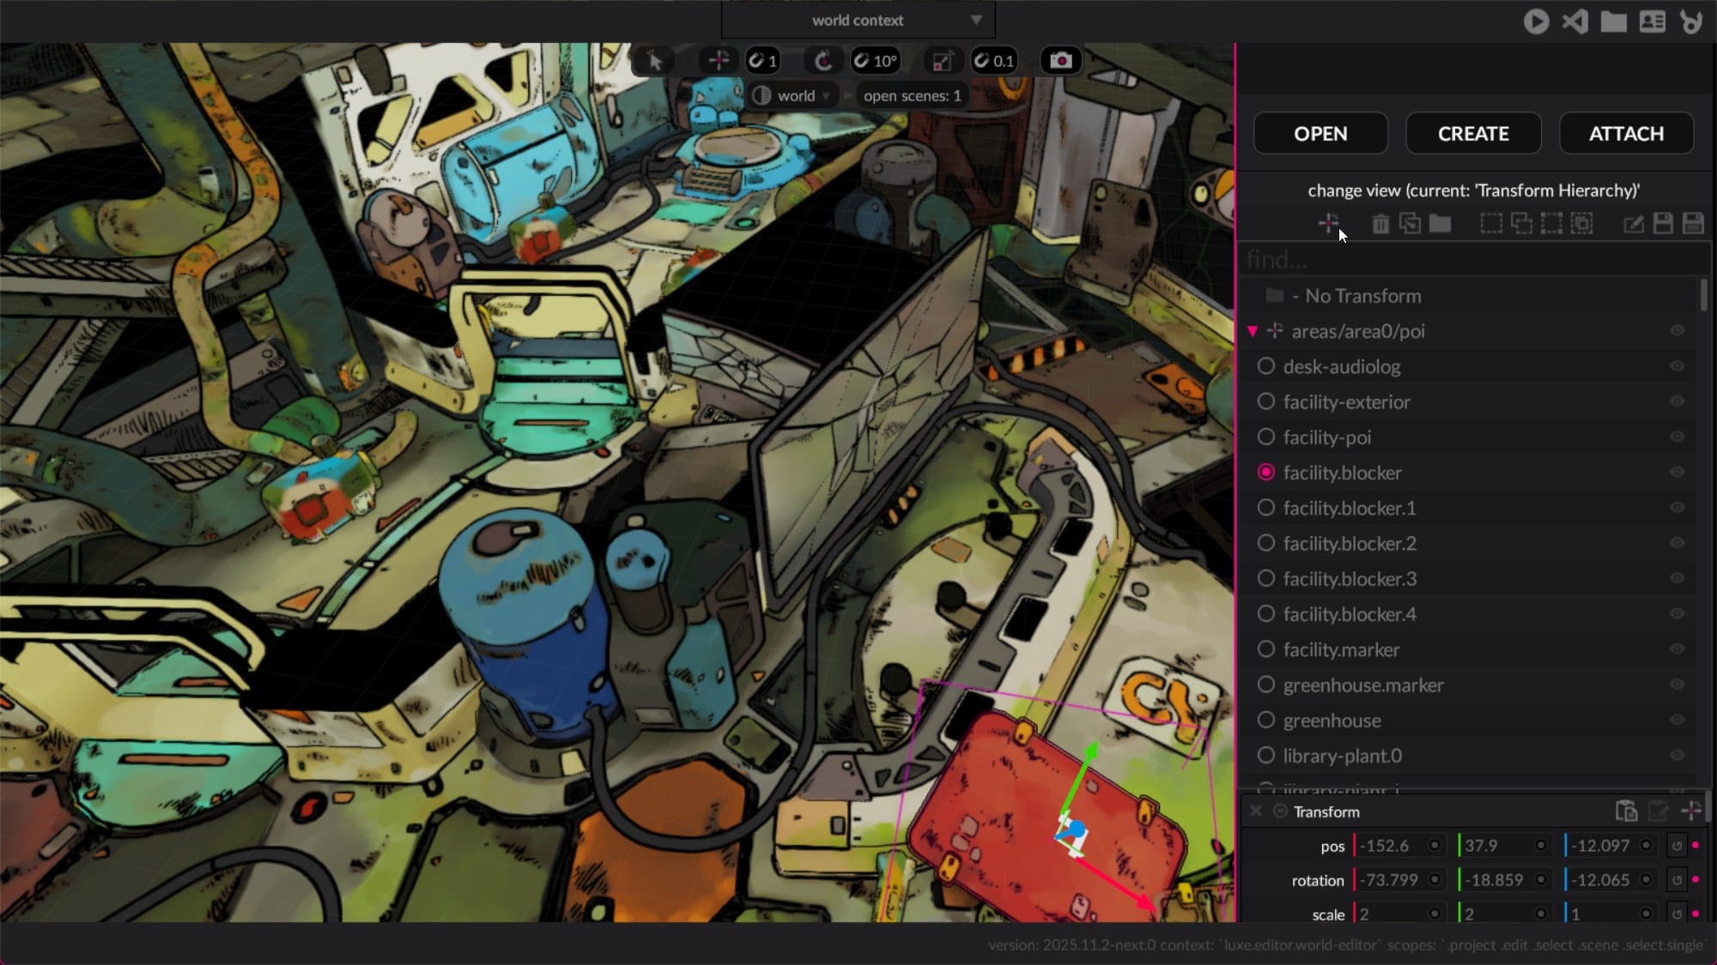The width and height of the screenshot is (1717, 965).
Task: Activate the rotate gizmo tool
Action: (x=822, y=61)
